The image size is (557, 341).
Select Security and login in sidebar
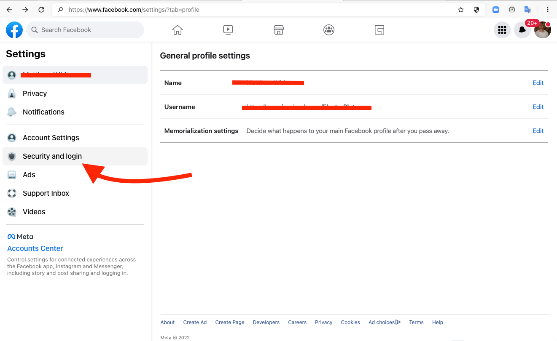(52, 156)
